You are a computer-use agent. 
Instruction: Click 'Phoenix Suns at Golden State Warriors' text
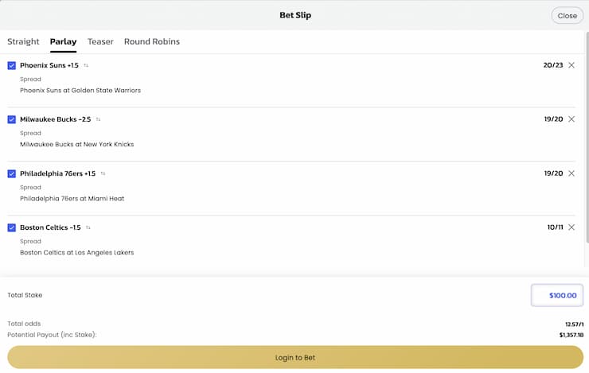click(80, 91)
